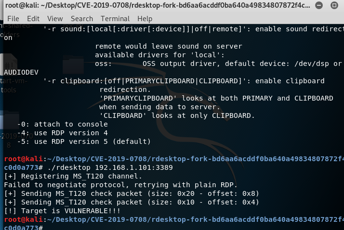The image size is (344, 230).
Task: Click the check packet line with size 0x10
Action: click(132, 202)
